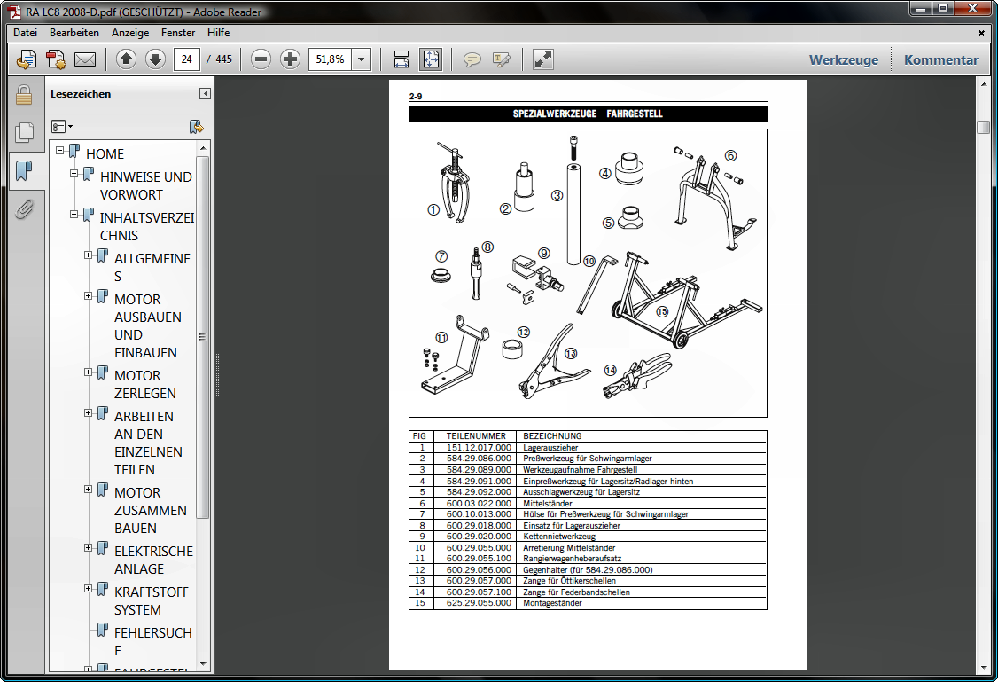Toggle the bookmarks panel tab
Image resolution: width=998 pixels, height=682 pixels.
click(x=24, y=170)
